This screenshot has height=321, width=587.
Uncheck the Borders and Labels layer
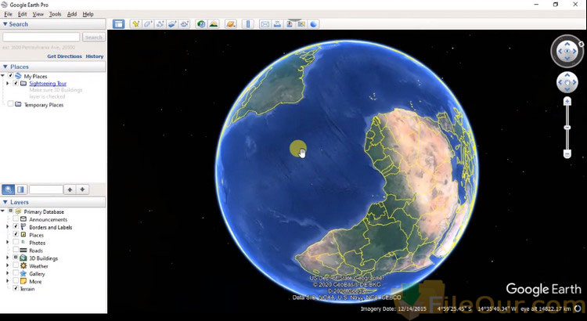(x=16, y=227)
